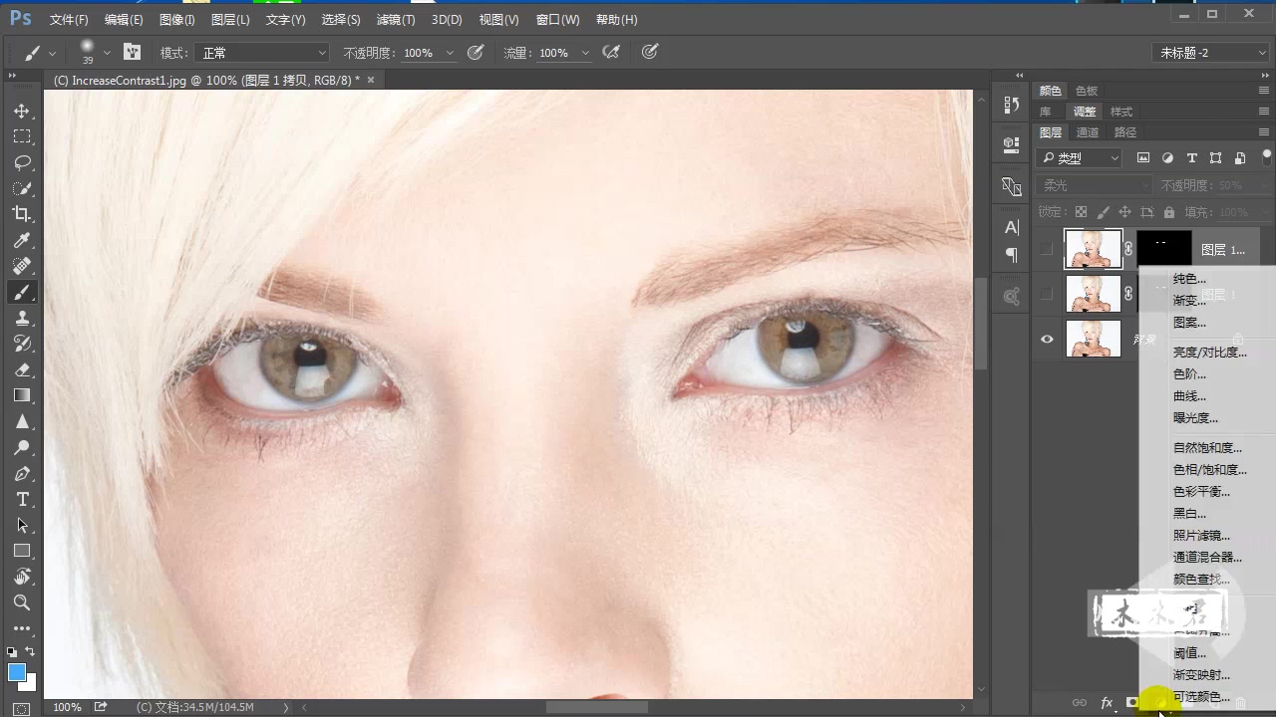This screenshot has width=1276, height=717.
Task: Select the Quick Selection tool
Action: (x=22, y=188)
